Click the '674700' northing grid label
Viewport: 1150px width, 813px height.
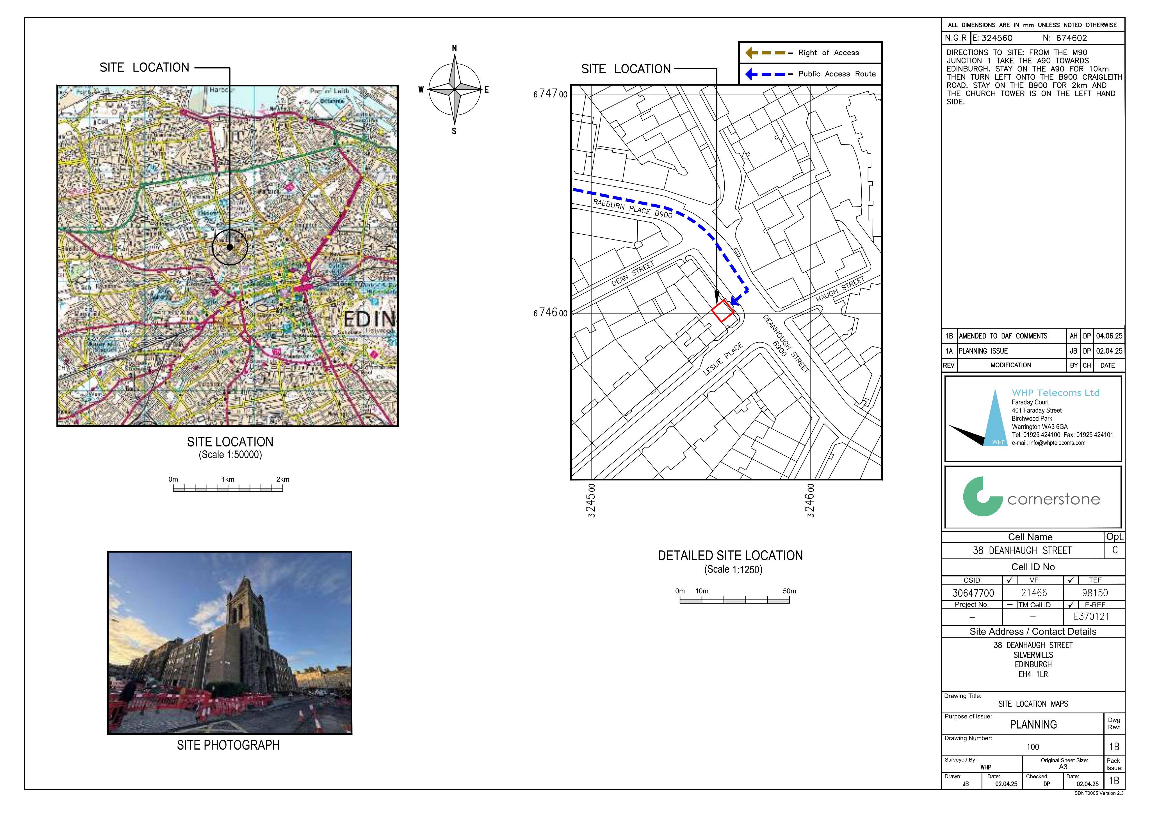[550, 94]
